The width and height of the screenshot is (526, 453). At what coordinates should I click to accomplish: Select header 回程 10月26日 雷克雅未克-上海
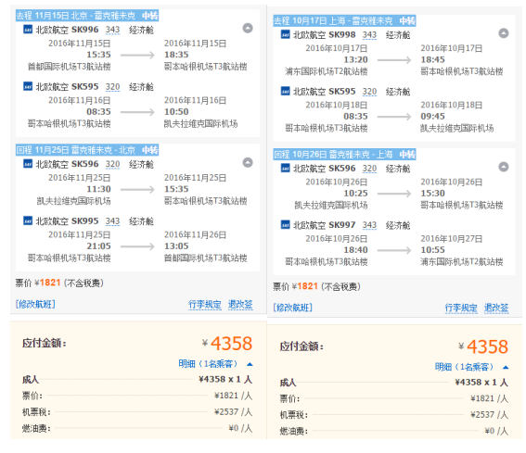(x=344, y=155)
